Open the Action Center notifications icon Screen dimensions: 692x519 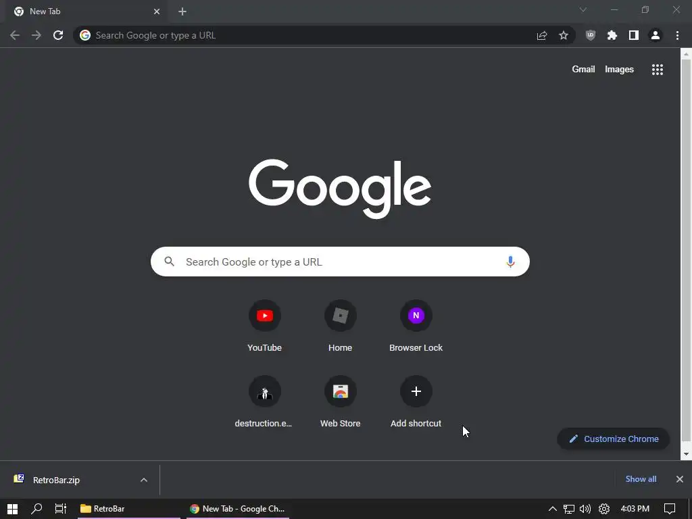(670, 509)
